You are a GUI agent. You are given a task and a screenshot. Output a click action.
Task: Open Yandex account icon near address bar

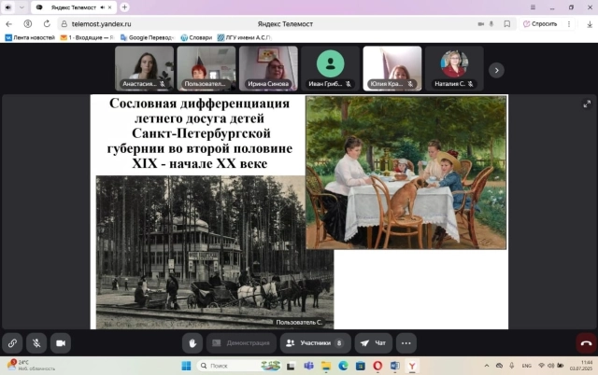click(28, 24)
